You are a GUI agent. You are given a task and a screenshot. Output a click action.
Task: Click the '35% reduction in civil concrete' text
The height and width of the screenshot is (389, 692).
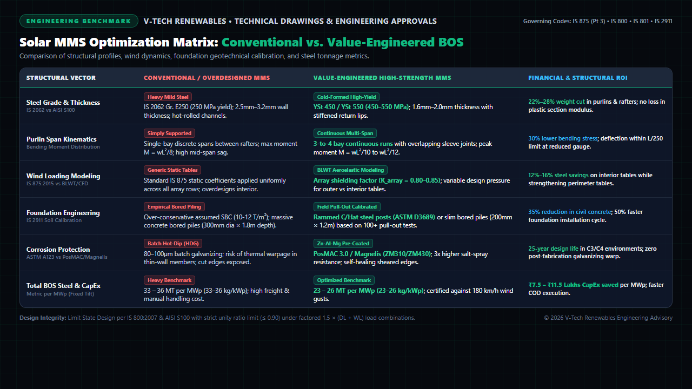(570, 212)
